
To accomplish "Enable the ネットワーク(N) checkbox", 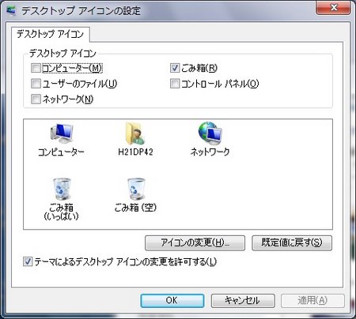I will click(x=36, y=99).
